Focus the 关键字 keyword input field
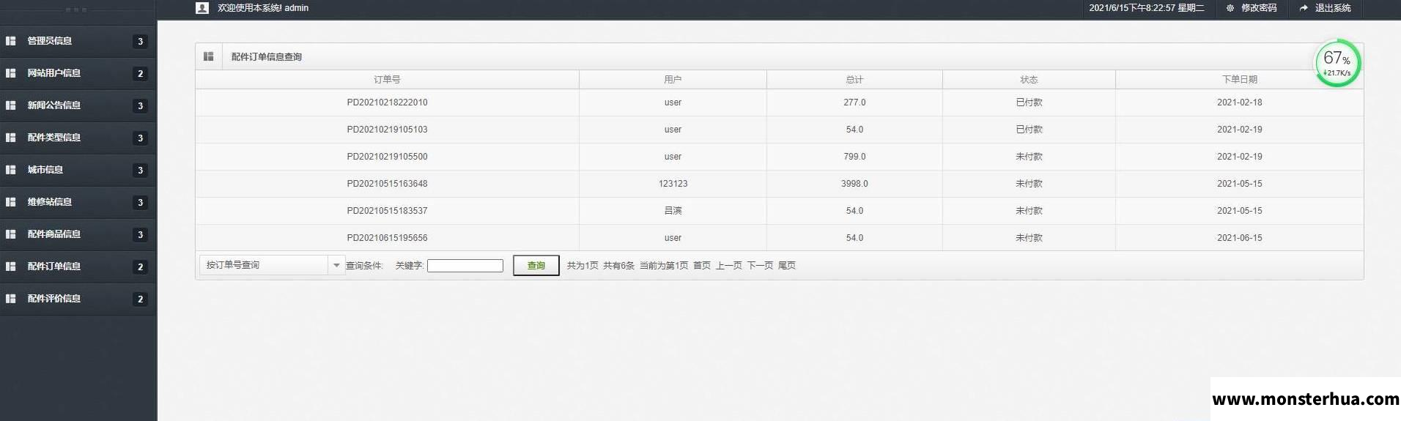 465,266
